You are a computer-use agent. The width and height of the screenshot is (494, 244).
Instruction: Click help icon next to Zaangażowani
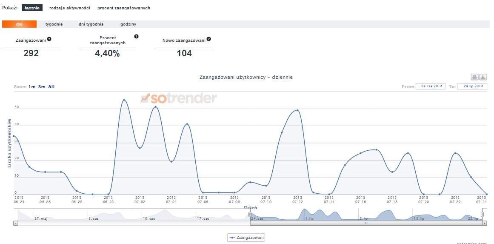49,39
